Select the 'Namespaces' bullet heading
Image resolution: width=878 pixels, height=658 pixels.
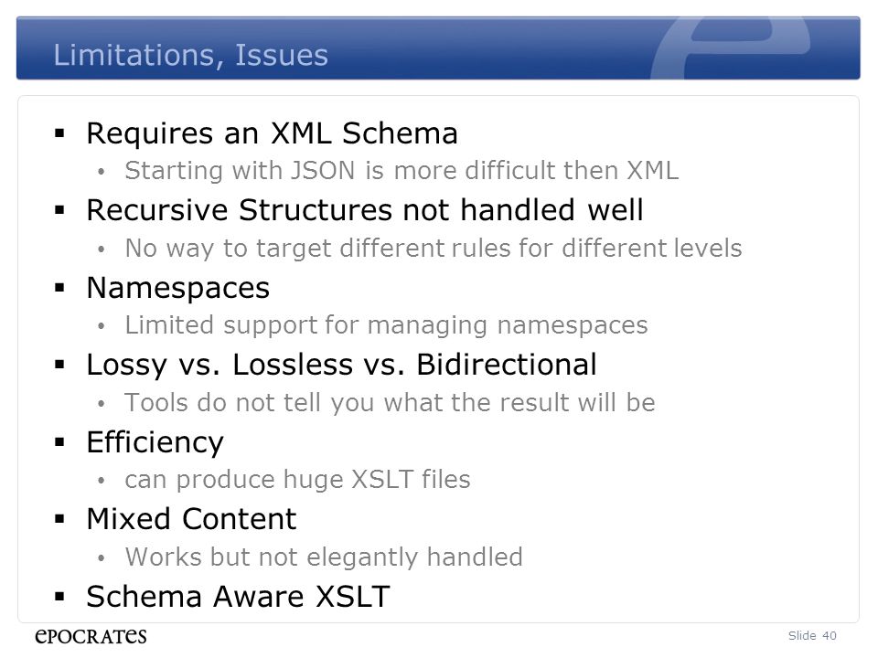click(x=178, y=289)
